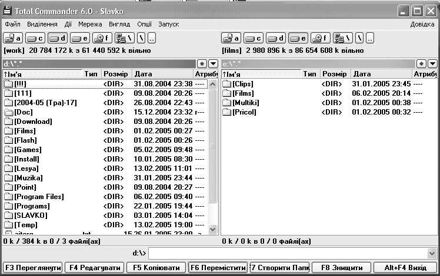Screen dimensions: 440x276
Task: Sort right panel by Дата column
Action: (x=381, y=74)
